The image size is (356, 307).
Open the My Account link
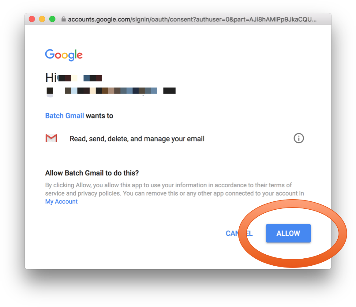tap(61, 201)
